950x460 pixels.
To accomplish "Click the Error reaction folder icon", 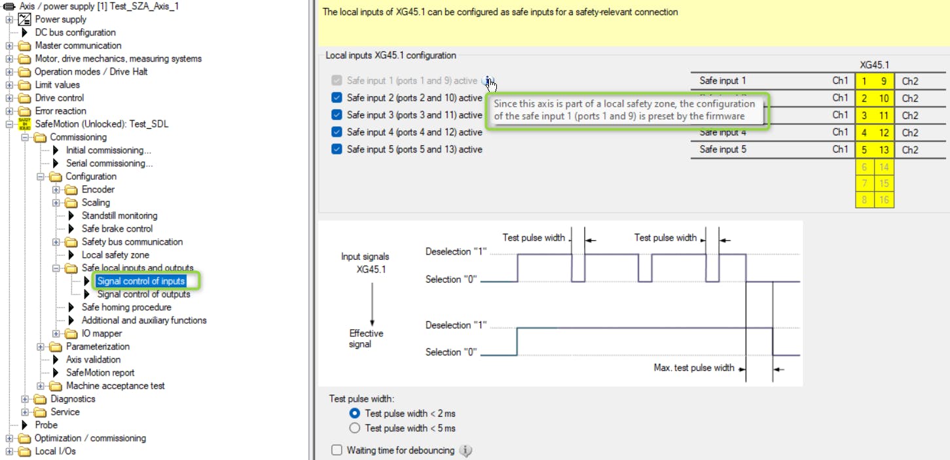I will pyautogui.click(x=25, y=111).
